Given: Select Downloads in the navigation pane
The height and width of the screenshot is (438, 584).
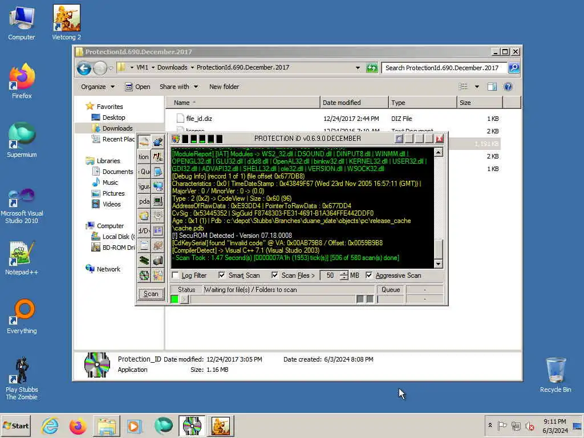Looking at the screenshot, I should (117, 128).
